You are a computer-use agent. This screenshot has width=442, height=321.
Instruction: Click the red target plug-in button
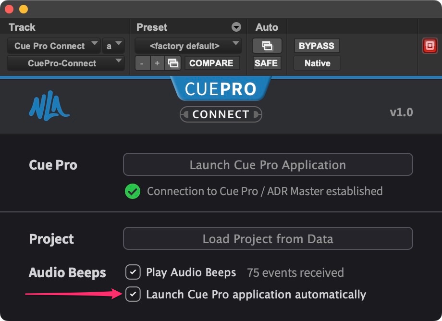point(430,46)
